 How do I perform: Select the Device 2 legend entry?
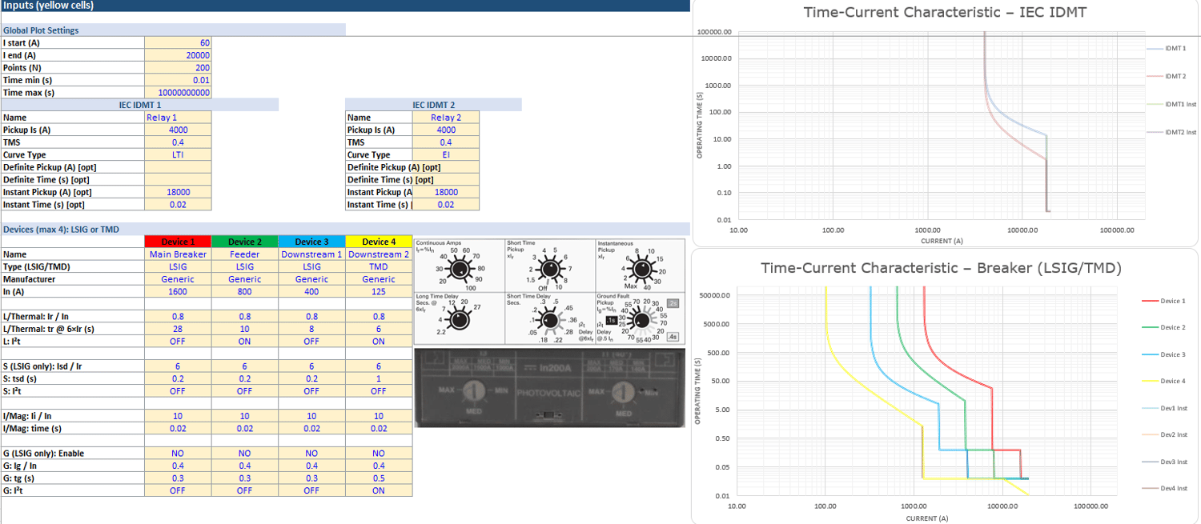(1163, 327)
